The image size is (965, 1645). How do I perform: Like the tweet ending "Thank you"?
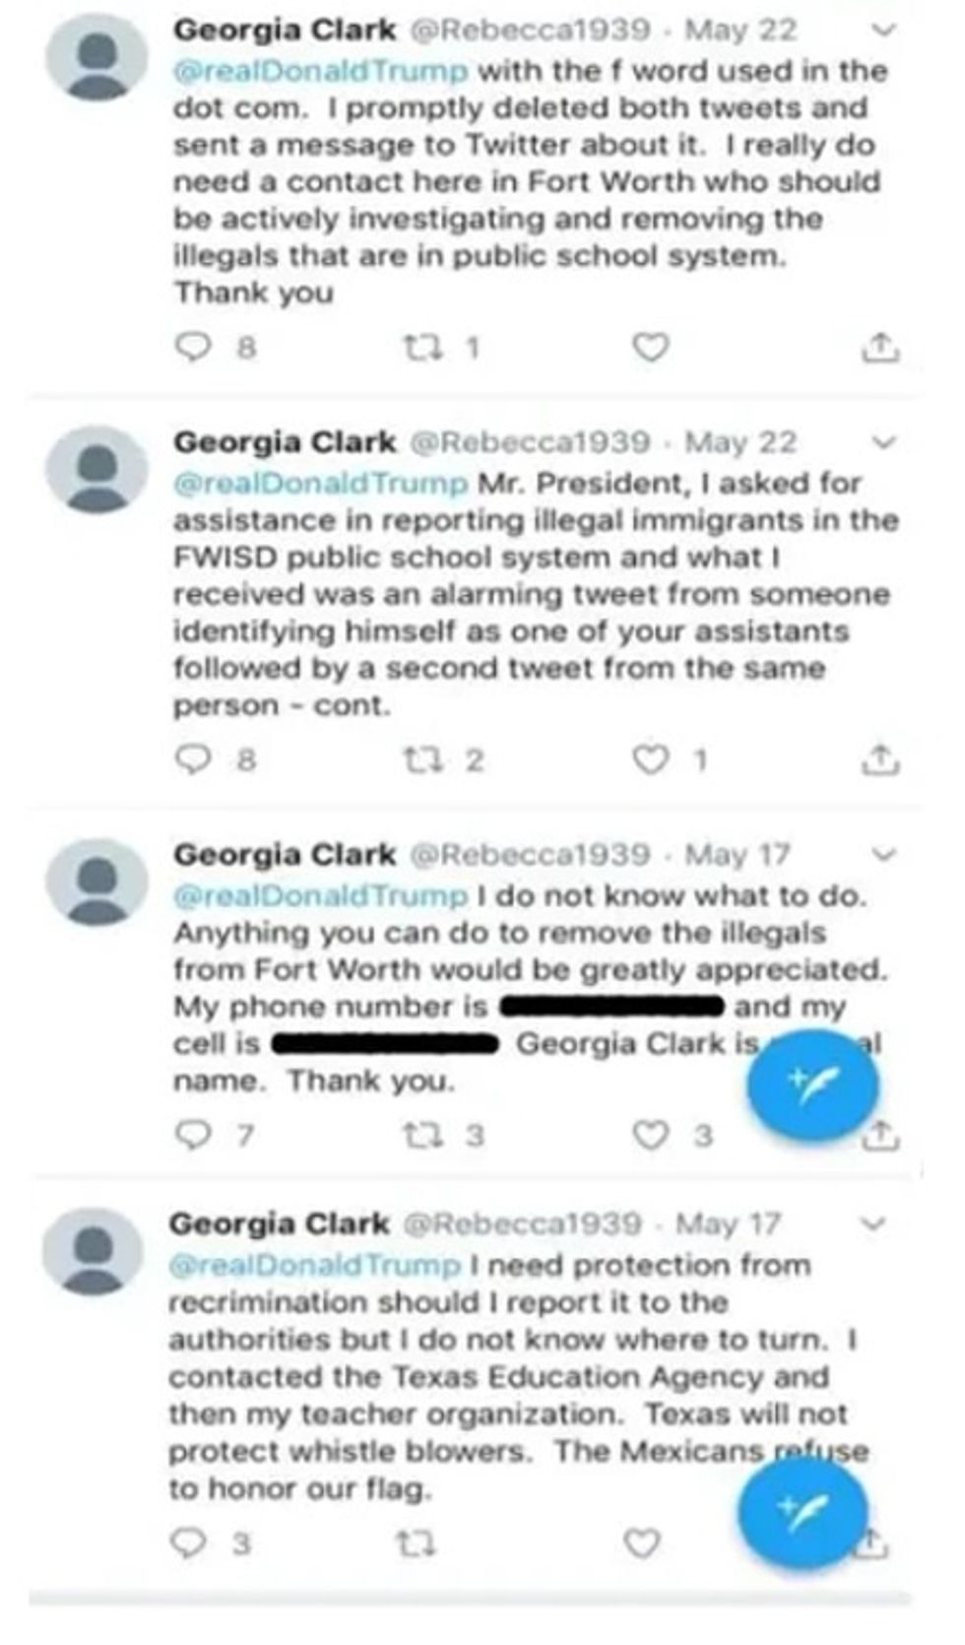click(650, 347)
